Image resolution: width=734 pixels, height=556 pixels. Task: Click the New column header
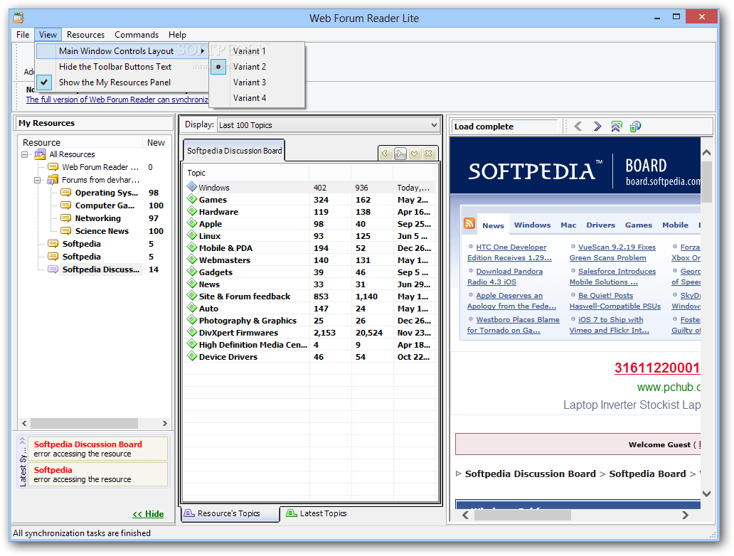coord(156,142)
